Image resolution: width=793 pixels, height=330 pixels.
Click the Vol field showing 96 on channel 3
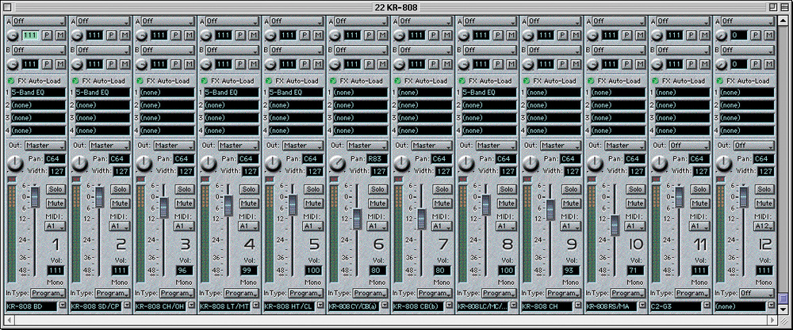tap(185, 271)
